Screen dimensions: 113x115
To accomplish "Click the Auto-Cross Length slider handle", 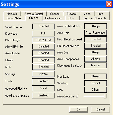I will tap(105, 96).
